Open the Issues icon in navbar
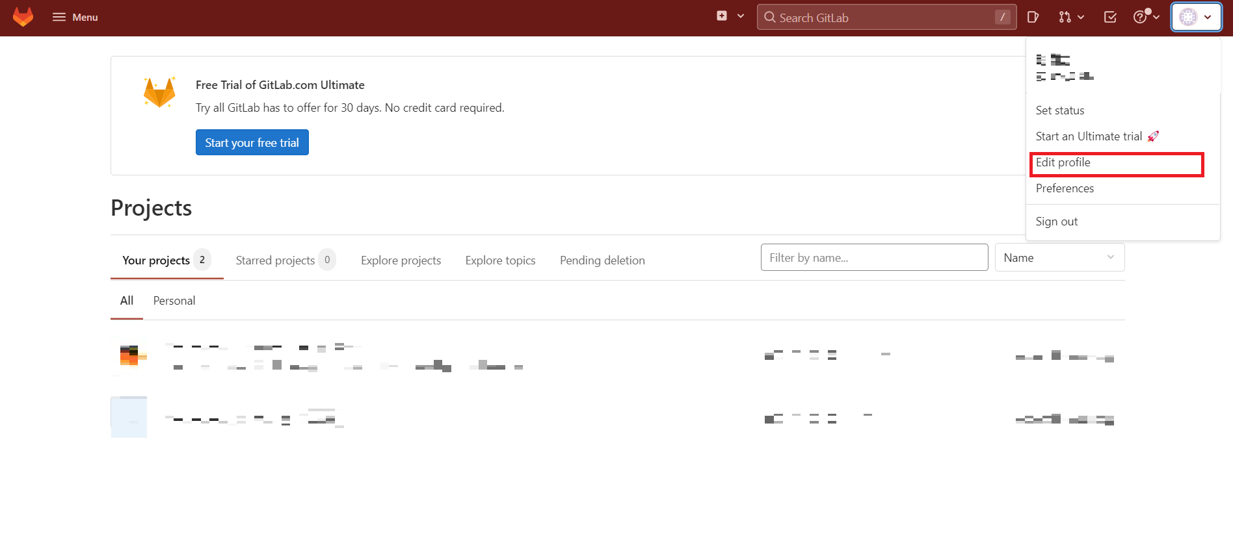Screen dimensions: 1233x558 [1033, 18]
